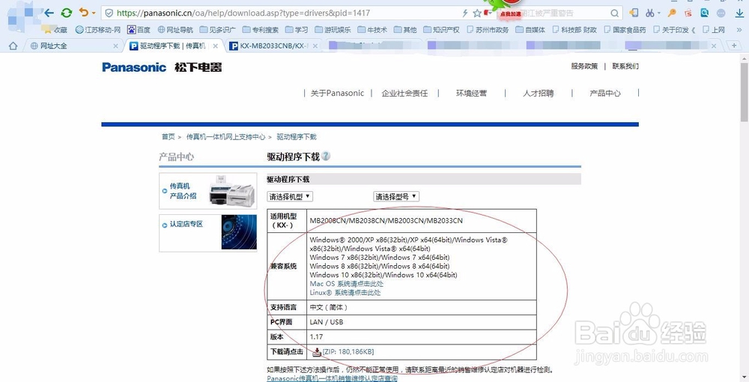
Task: Open the 百度 bookmark
Action: point(139,30)
